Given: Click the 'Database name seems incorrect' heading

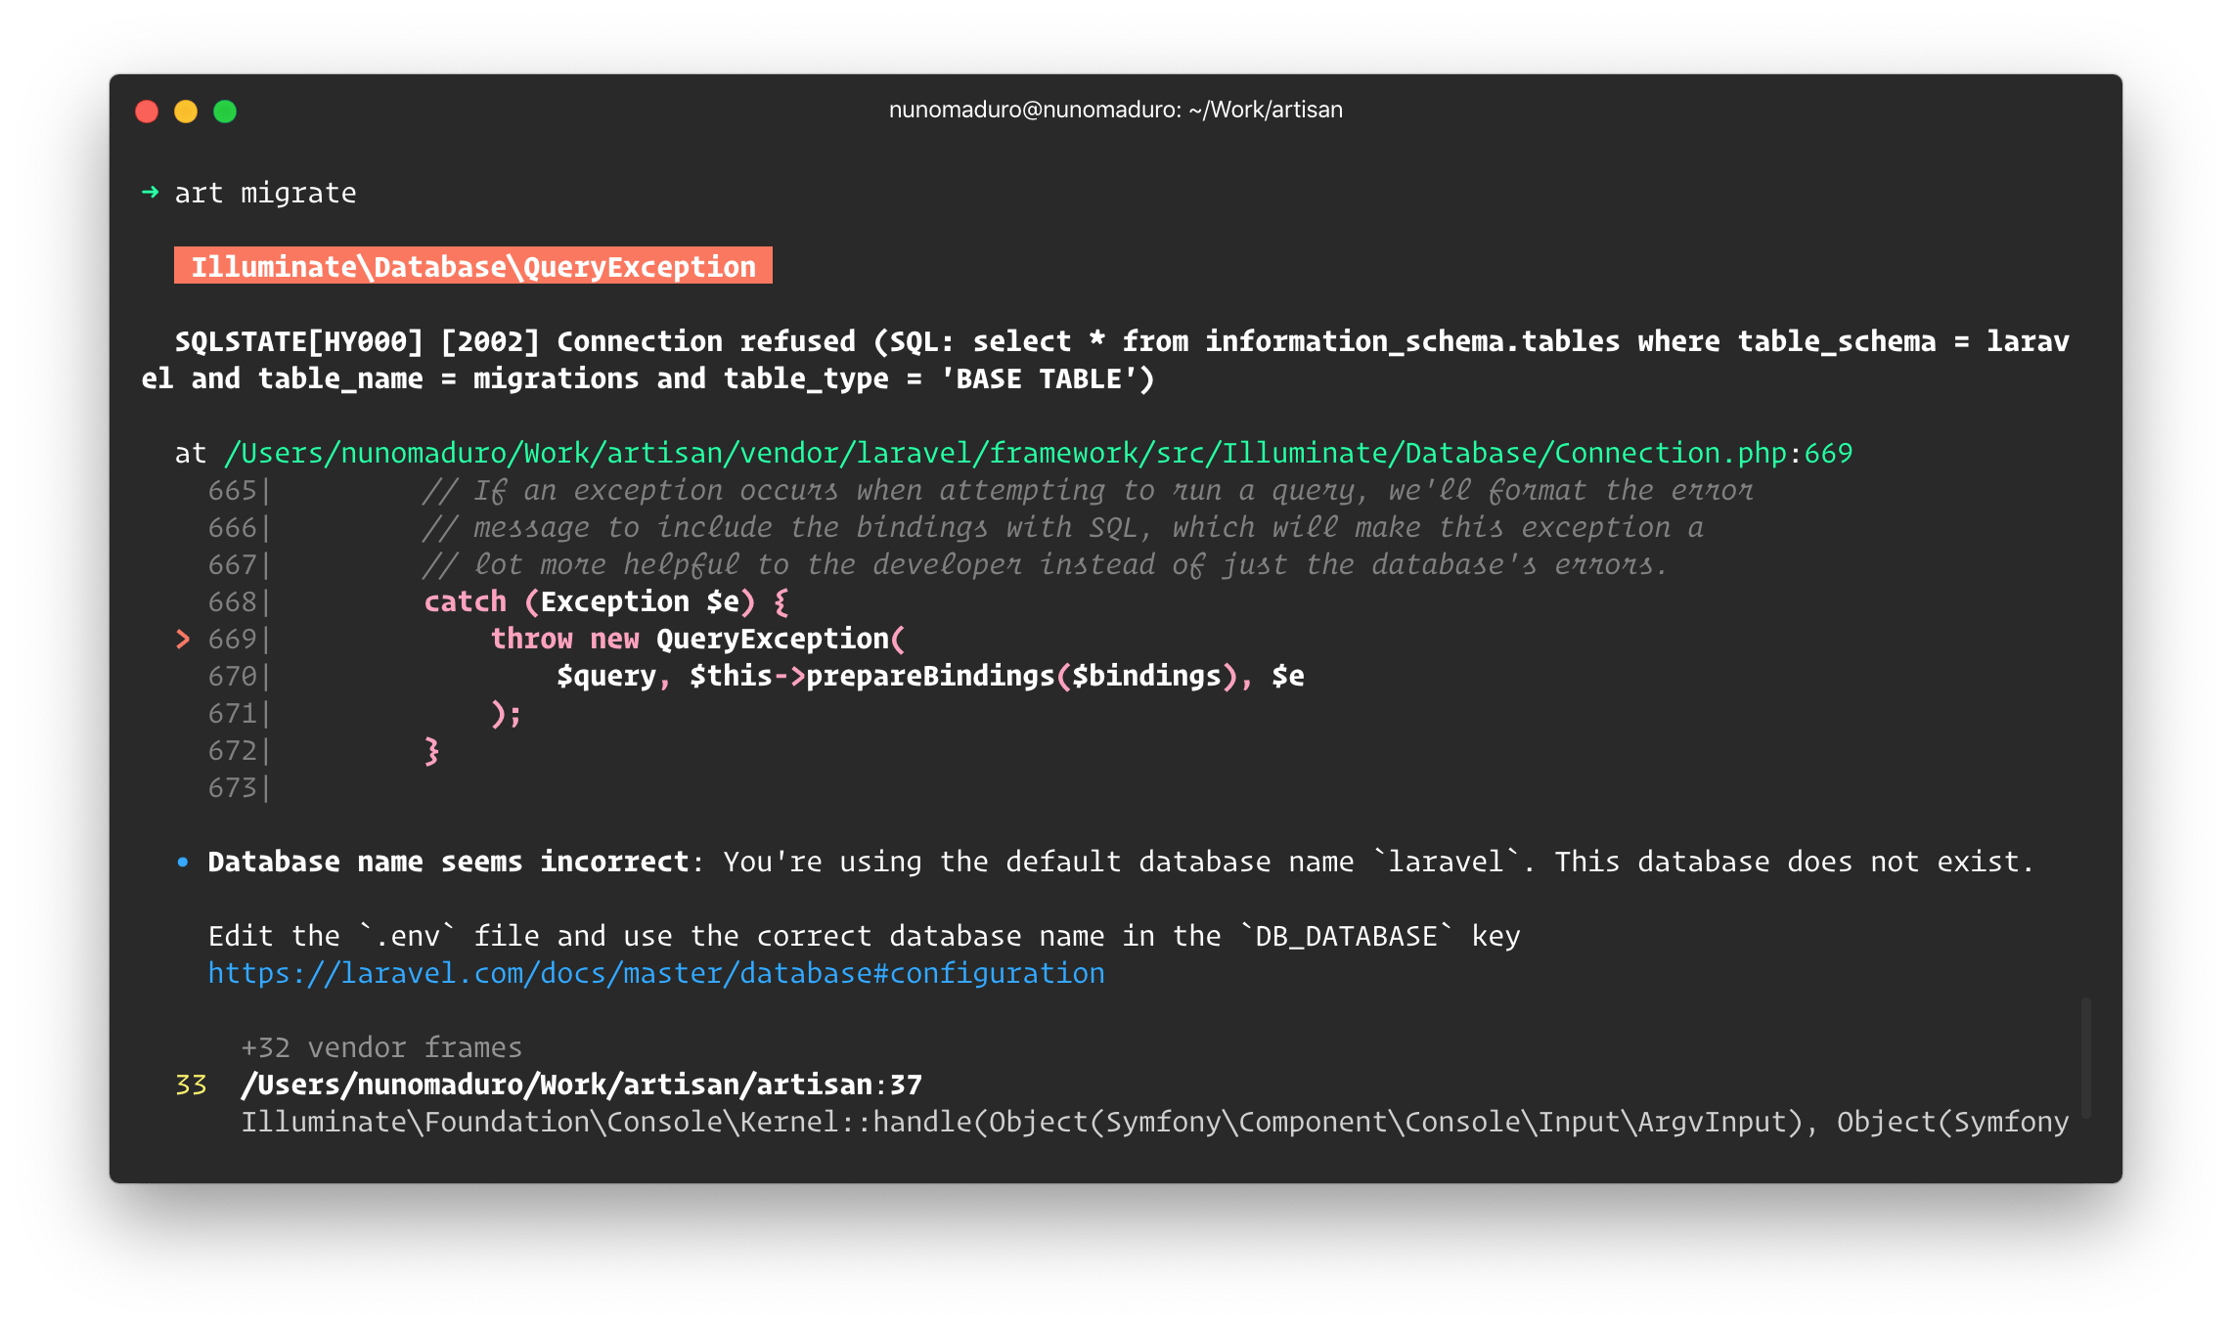Looking at the screenshot, I should (448, 863).
